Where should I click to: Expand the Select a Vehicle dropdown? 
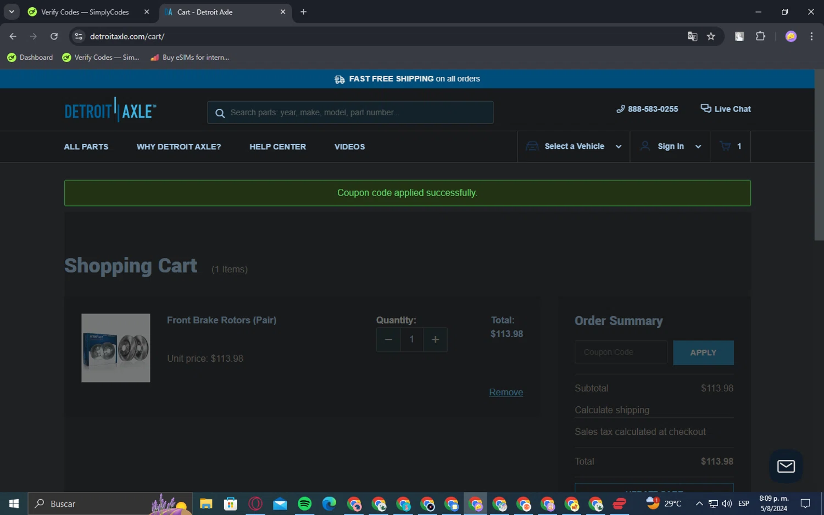[574, 147]
